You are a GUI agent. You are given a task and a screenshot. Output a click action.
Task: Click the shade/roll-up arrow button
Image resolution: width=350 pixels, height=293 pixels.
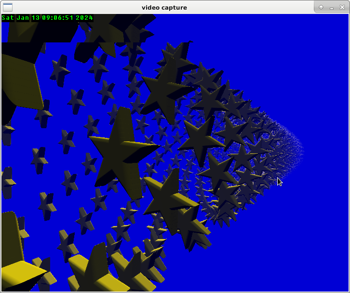click(x=321, y=7)
